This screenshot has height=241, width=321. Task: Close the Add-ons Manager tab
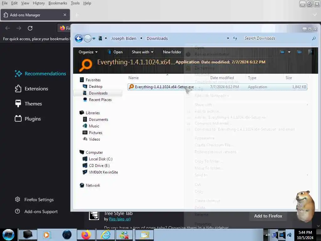click(65, 15)
